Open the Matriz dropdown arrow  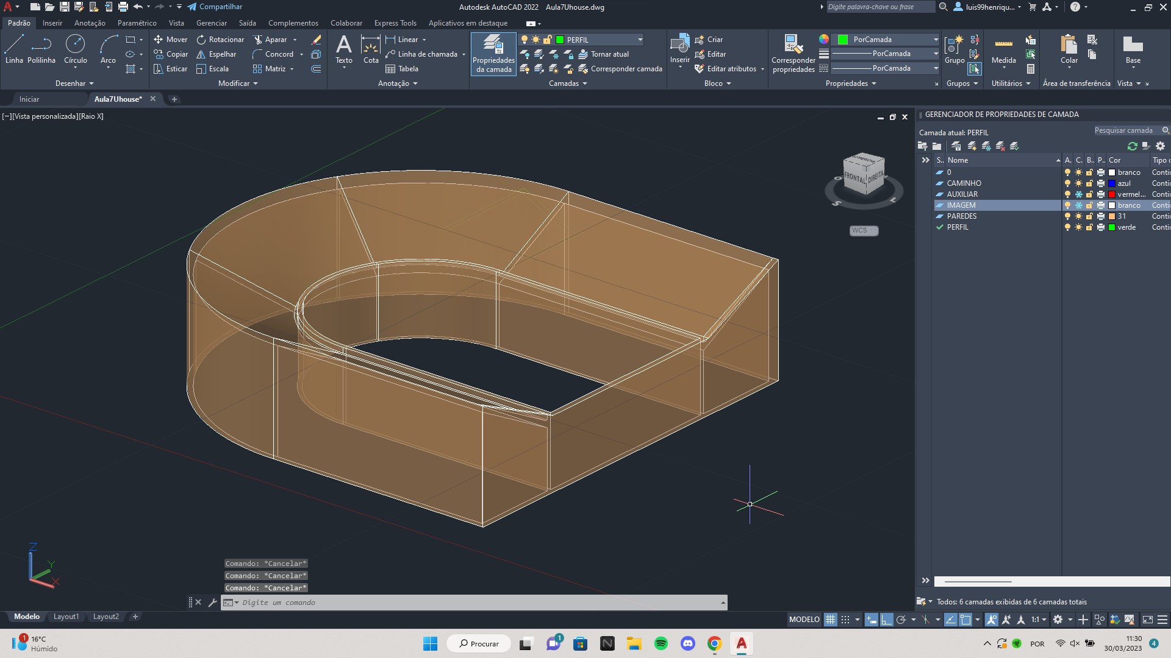pyautogui.click(x=292, y=69)
